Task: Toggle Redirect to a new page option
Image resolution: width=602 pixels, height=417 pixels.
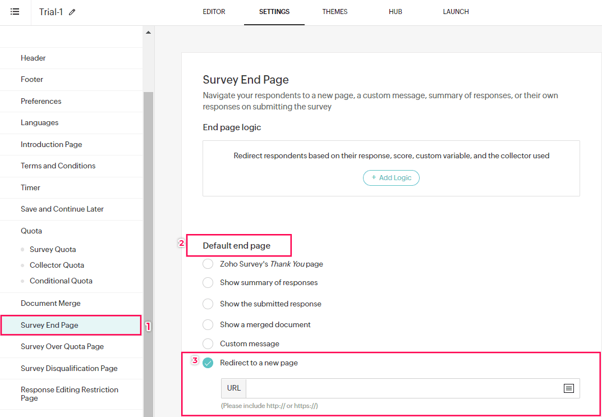Action: tap(208, 363)
